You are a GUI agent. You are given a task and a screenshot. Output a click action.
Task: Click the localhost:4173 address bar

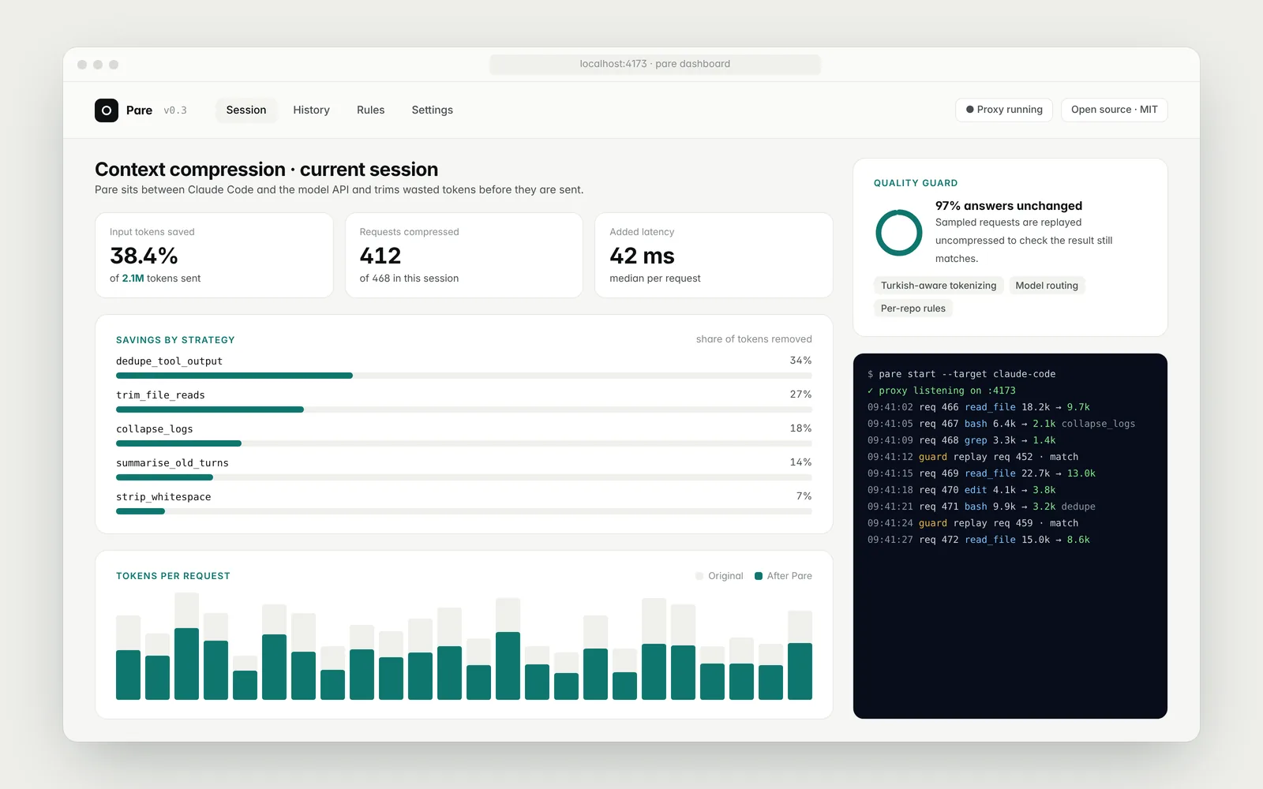point(655,64)
